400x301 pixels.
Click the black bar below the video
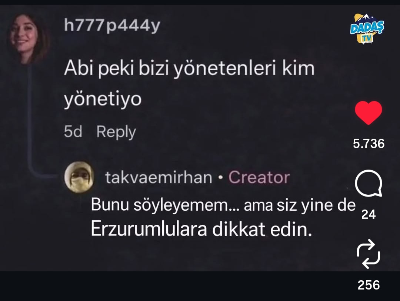tap(200, 286)
